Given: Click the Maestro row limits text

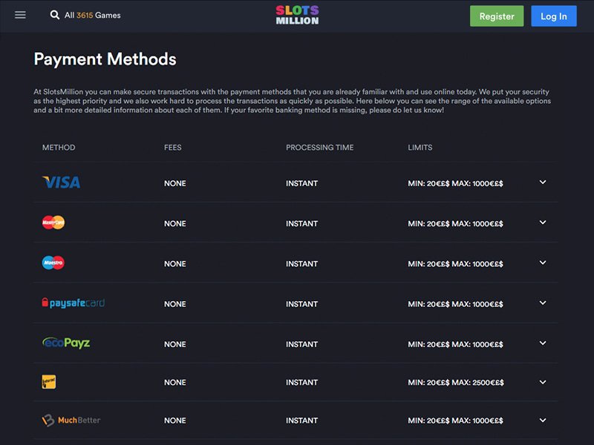Looking at the screenshot, I should tap(455, 264).
